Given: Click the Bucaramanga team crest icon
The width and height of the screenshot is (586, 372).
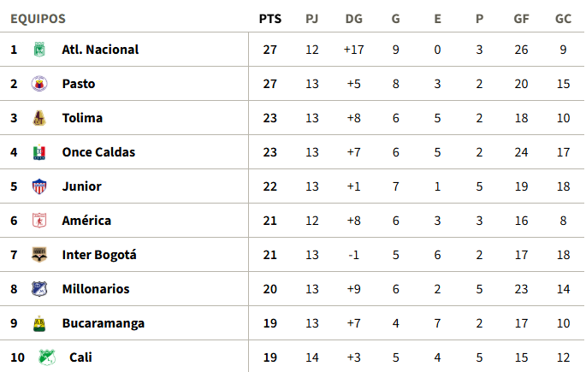Looking at the screenshot, I should coord(38,323).
